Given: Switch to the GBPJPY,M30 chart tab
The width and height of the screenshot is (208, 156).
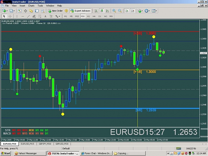Looking at the screenshot, I should (45, 144).
